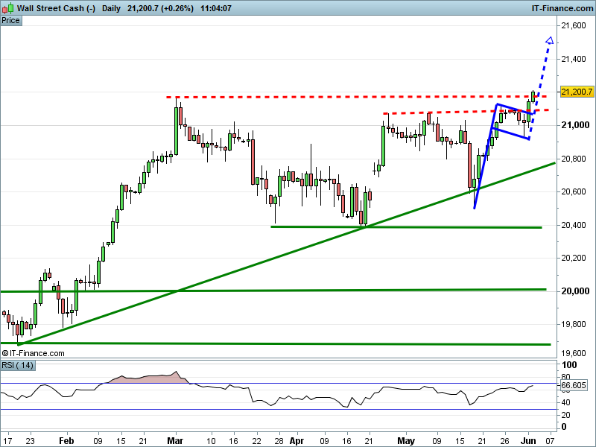Click the 19,600 price axis label
Screen dimensions: 596x447
tap(574, 353)
